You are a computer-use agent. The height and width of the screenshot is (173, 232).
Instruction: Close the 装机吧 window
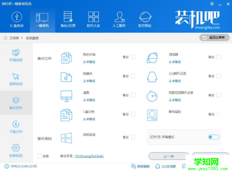[228, 4]
